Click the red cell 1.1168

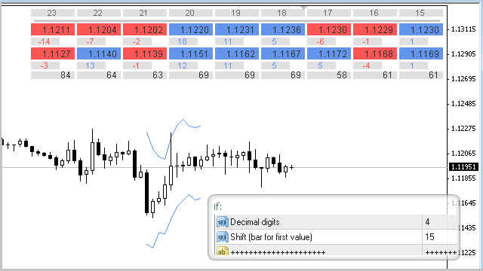click(375, 53)
